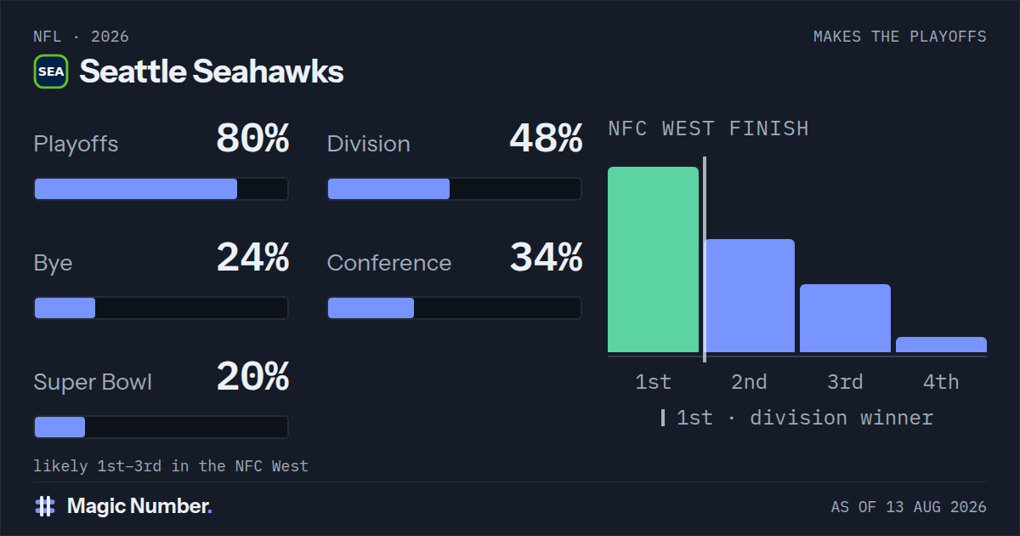
Task: Select the Playoffs probability bar
Action: pos(161,189)
